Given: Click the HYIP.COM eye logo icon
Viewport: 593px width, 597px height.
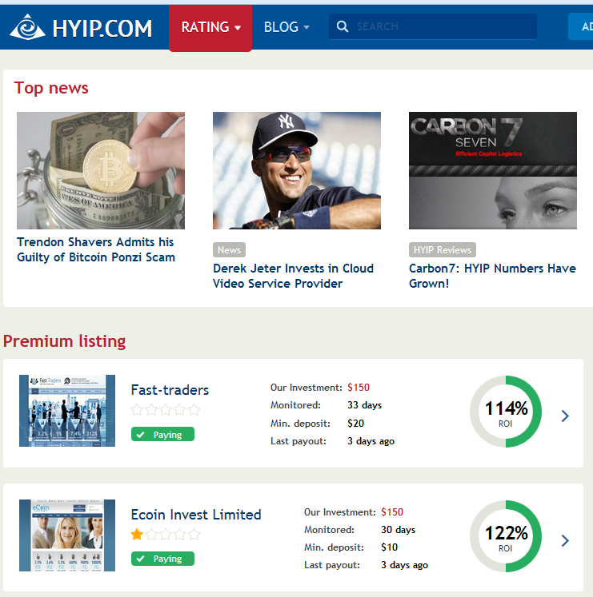Looking at the screenshot, I should pyautogui.click(x=27, y=27).
